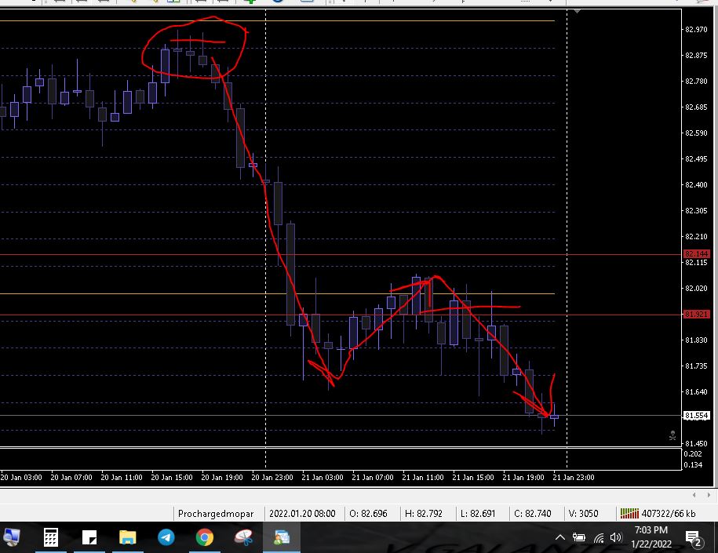Open the Snipping Tool taskbar icon

243,537
